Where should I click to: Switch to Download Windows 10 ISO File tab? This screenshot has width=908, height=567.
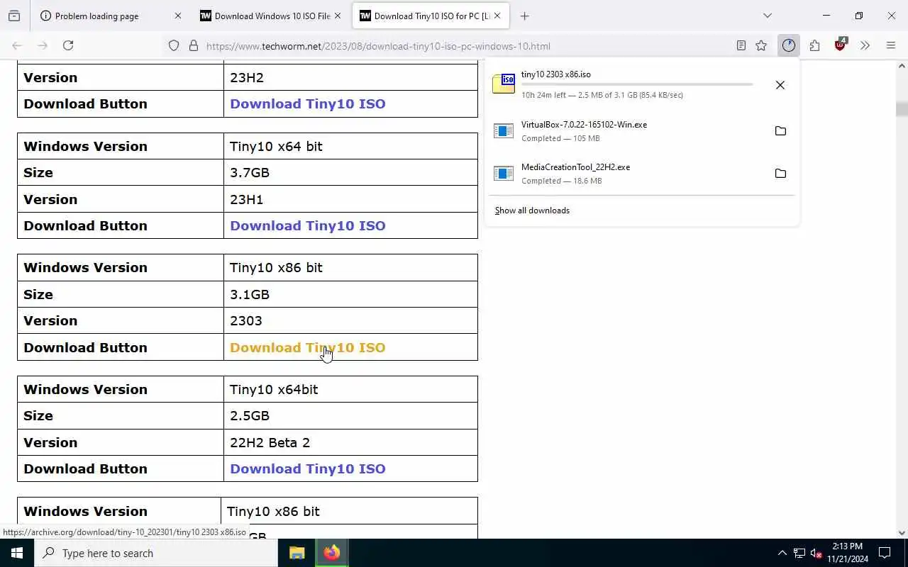[272, 16]
